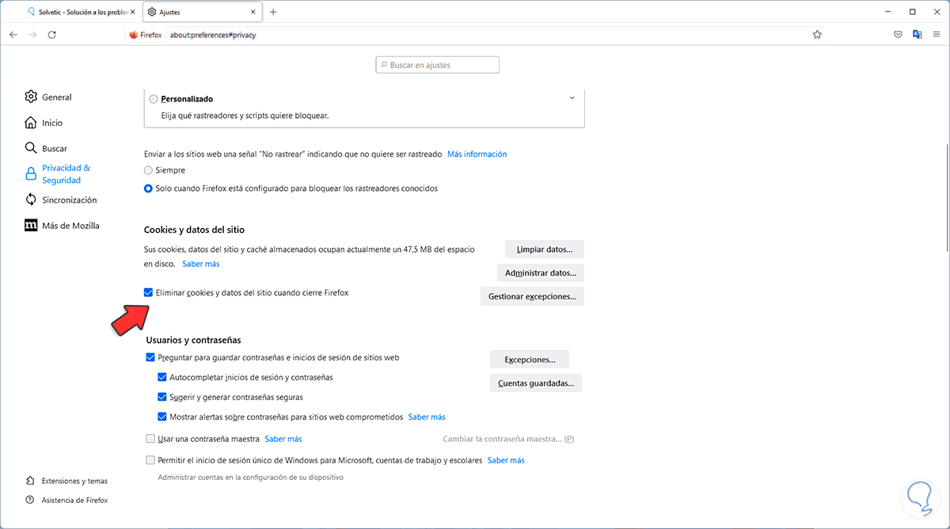Enable Usar una contraseña maestra
Viewport: 950px width, 529px height.
[150, 439]
